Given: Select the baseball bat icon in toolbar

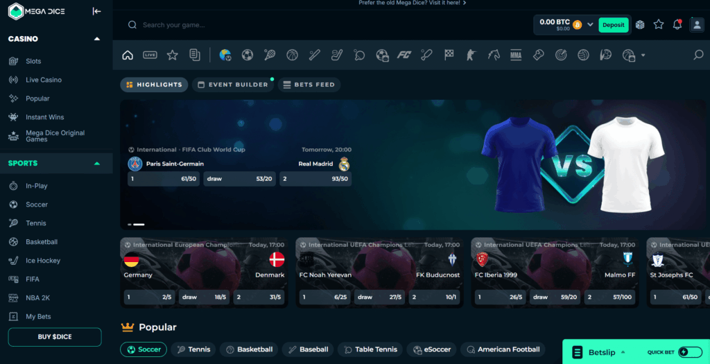Looking at the screenshot, I should click(314, 55).
